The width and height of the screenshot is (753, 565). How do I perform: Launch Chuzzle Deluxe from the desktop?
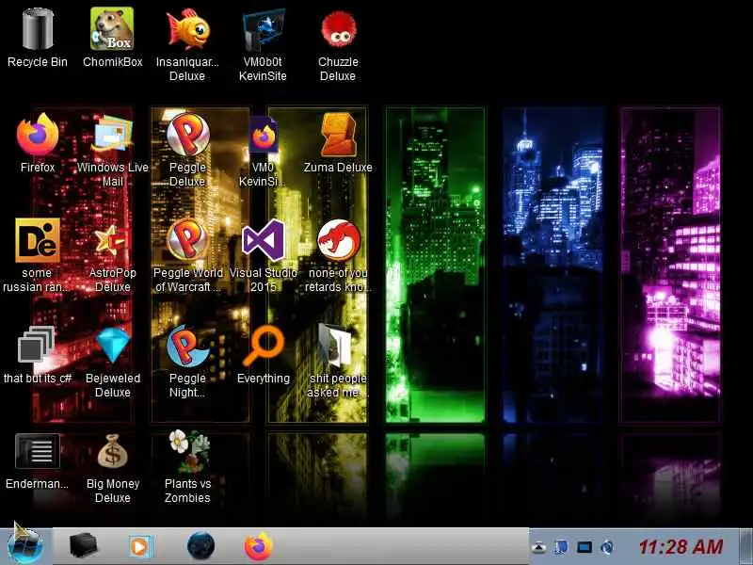[339, 29]
